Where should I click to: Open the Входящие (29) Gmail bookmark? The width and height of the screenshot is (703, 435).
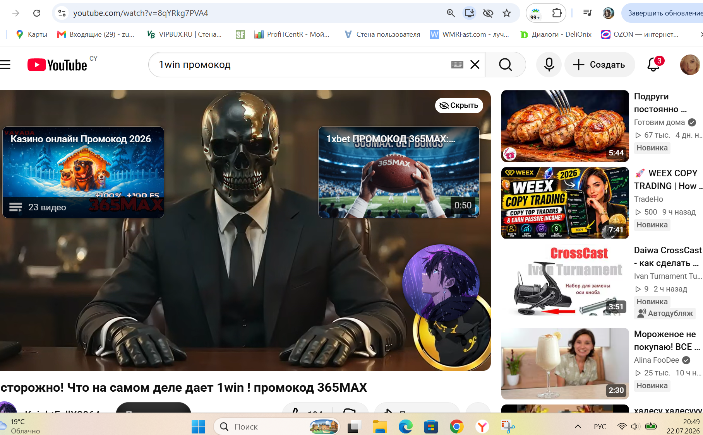point(95,34)
